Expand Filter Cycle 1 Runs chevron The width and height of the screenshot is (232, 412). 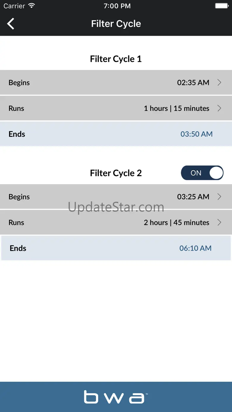coord(219,108)
